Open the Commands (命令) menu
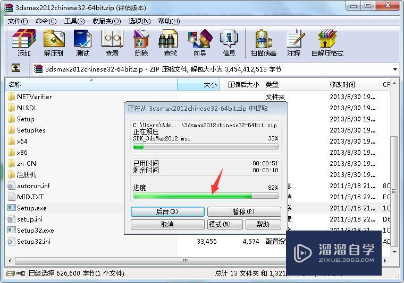 tap(46, 21)
